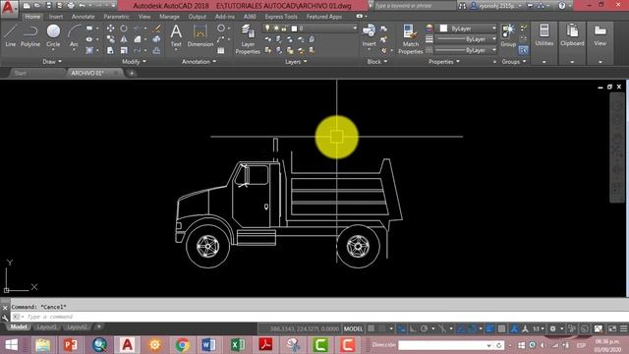629x354 pixels.
Task: Open the Customization menu in status bar
Action: click(x=623, y=328)
